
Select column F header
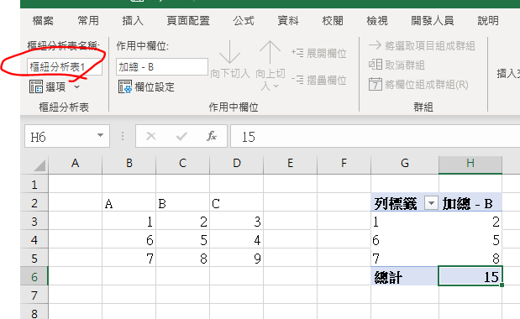[x=344, y=164]
